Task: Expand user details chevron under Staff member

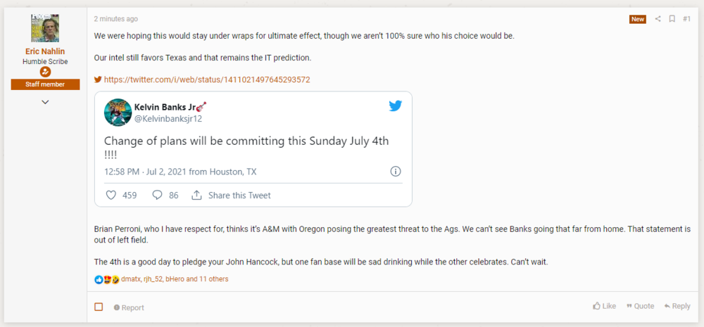Action: point(45,102)
